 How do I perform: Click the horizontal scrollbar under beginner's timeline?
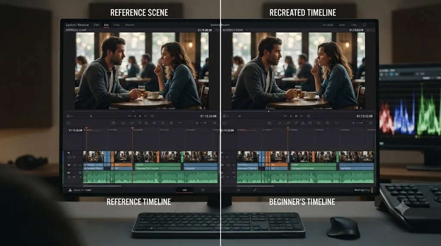[255, 186]
